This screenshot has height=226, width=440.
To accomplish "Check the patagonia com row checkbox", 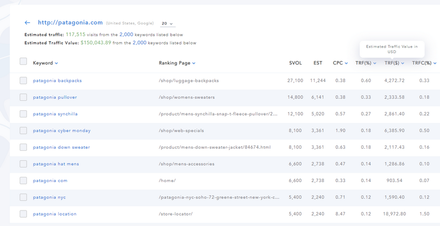I will (x=23, y=180).
